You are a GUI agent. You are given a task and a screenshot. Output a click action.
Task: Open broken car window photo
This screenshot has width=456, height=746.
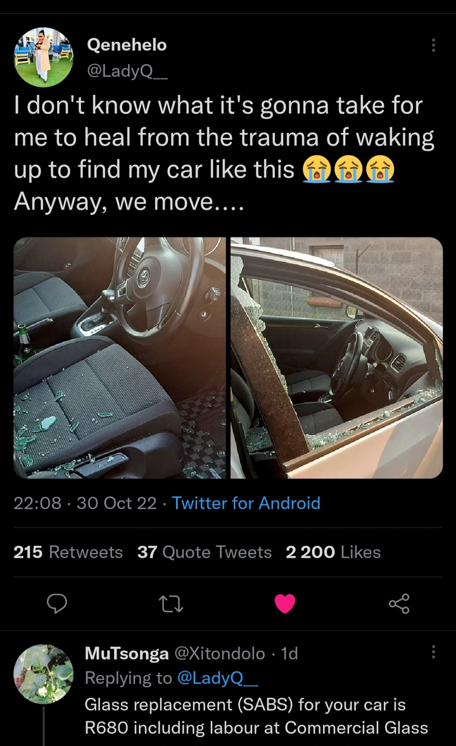[x=336, y=358]
